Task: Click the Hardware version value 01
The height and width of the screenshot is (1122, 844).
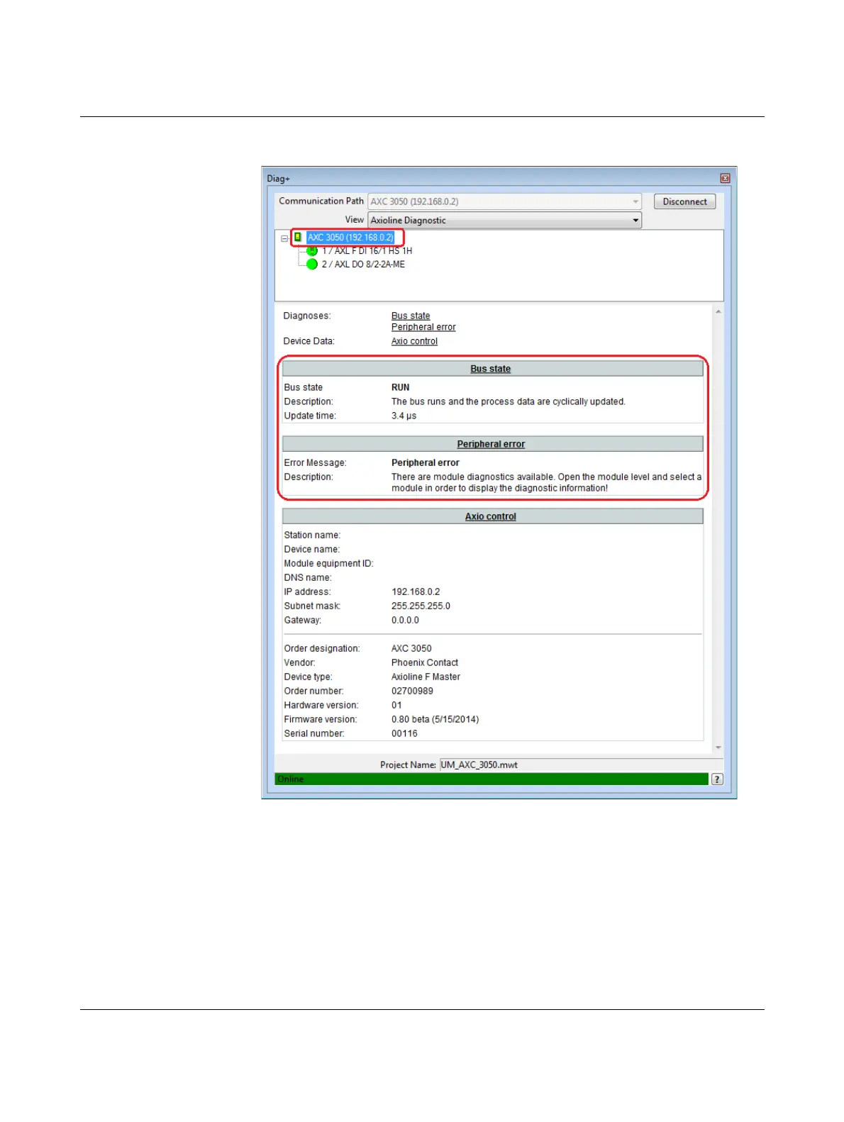Action: tap(396, 705)
